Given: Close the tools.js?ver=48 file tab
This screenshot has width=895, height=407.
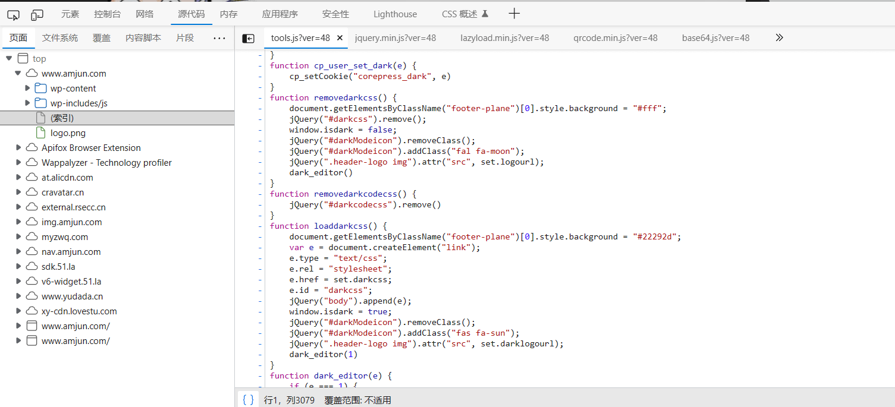Looking at the screenshot, I should coord(340,37).
